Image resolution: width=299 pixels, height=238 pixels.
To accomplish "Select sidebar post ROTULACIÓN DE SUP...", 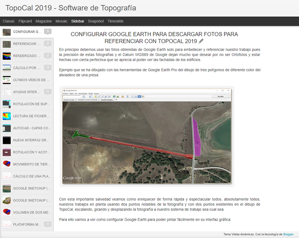I will click(x=27, y=104).
